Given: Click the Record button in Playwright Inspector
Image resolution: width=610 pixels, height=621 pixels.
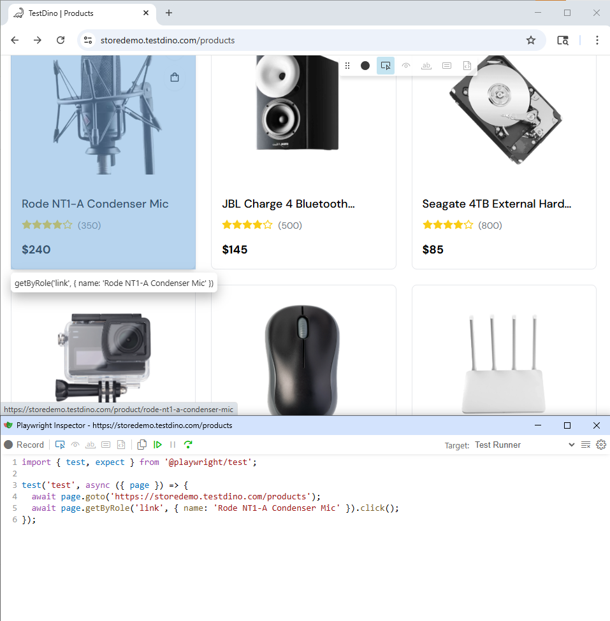Looking at the screenshot, I should click(x=24, y=445).
